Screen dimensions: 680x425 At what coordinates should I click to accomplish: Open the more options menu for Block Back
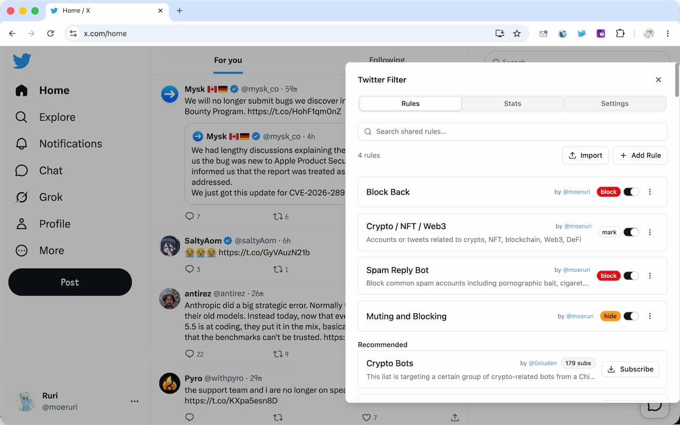(650, 192)
